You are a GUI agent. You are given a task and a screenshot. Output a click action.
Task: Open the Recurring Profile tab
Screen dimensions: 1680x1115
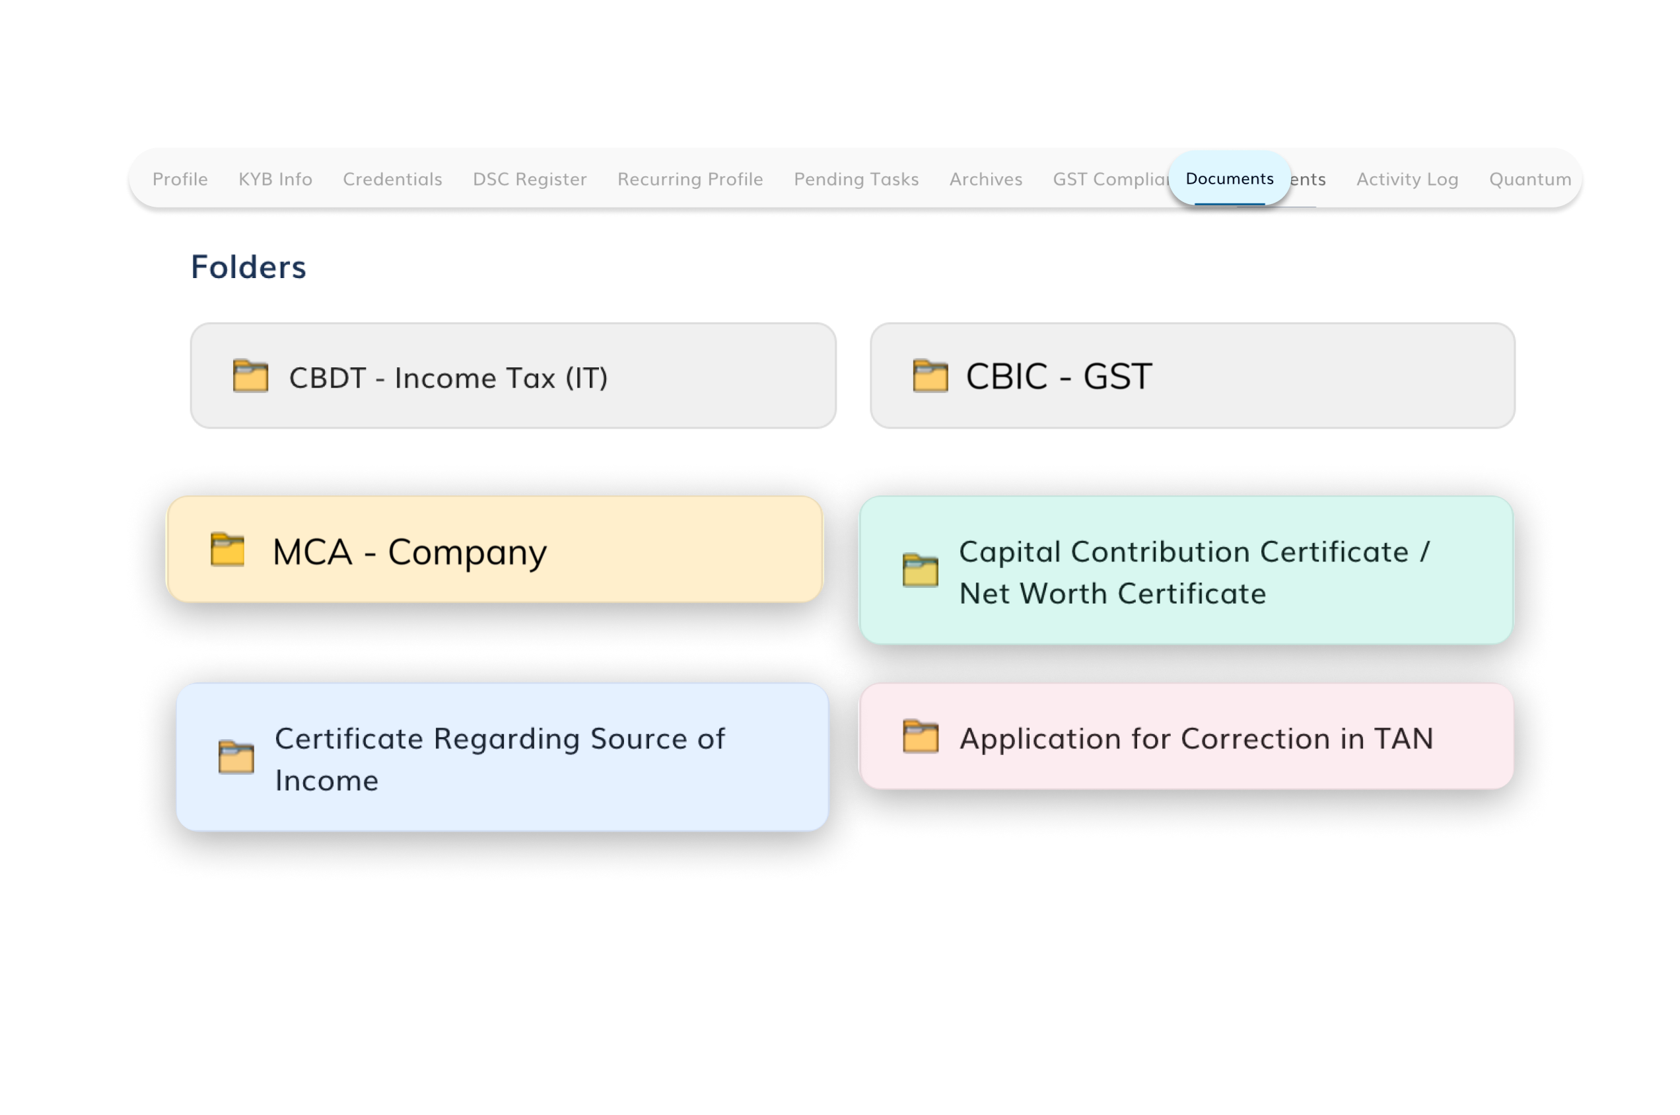[689, 179]
